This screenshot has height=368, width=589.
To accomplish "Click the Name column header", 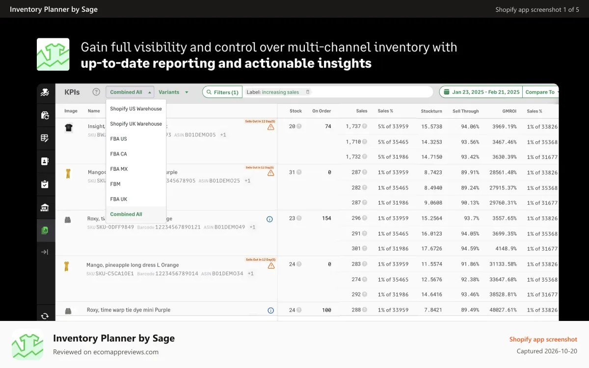I will coord(94,111).
